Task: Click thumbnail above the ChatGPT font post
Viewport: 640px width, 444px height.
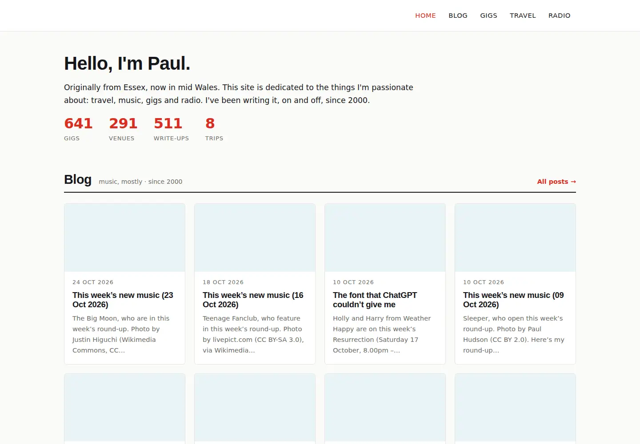Action: (385, 238)
